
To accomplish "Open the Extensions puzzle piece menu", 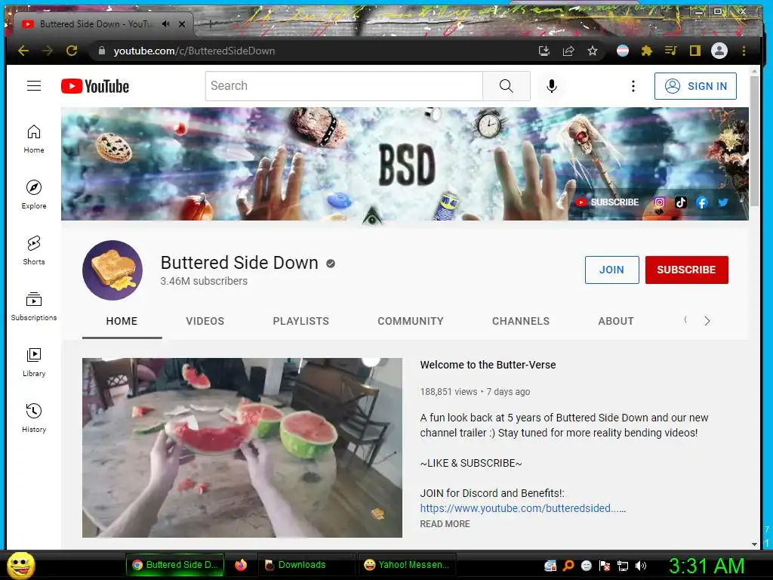I will (647, 51).
